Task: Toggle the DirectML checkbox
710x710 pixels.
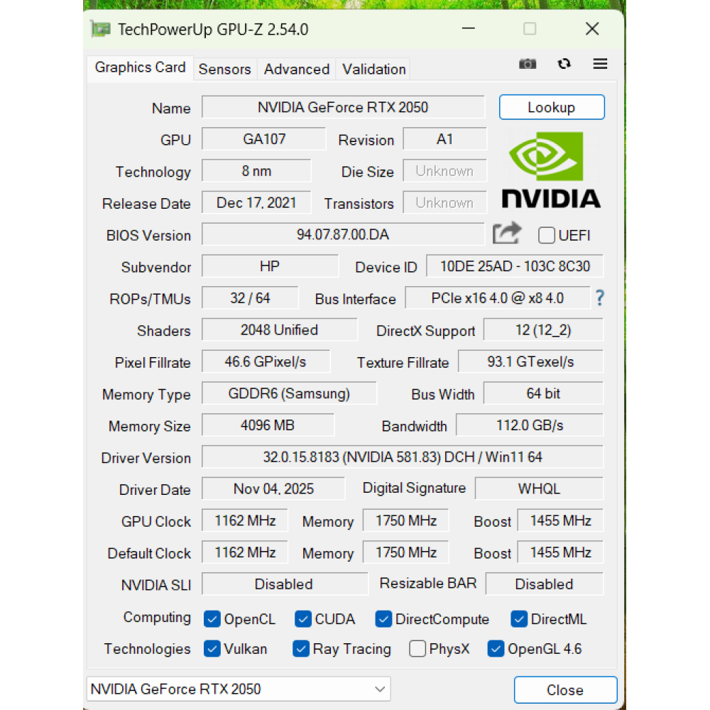Action: click(x=519, y=619)
